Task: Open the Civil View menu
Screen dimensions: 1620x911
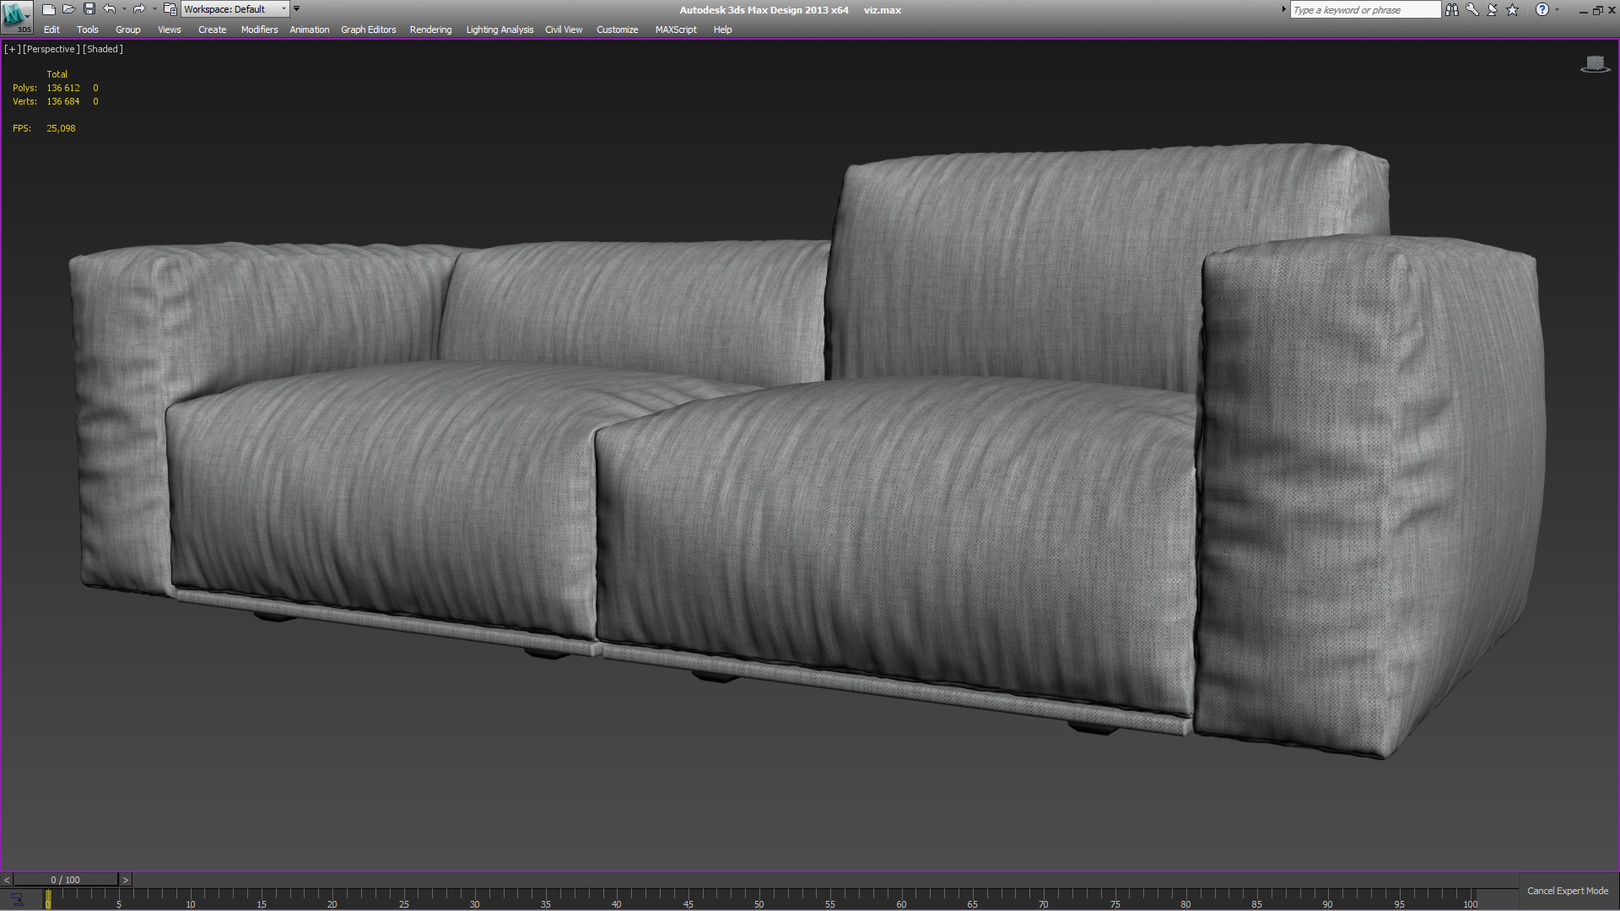Action: tap(564, 30)
